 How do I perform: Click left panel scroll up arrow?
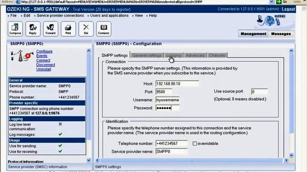click(88, 51)
